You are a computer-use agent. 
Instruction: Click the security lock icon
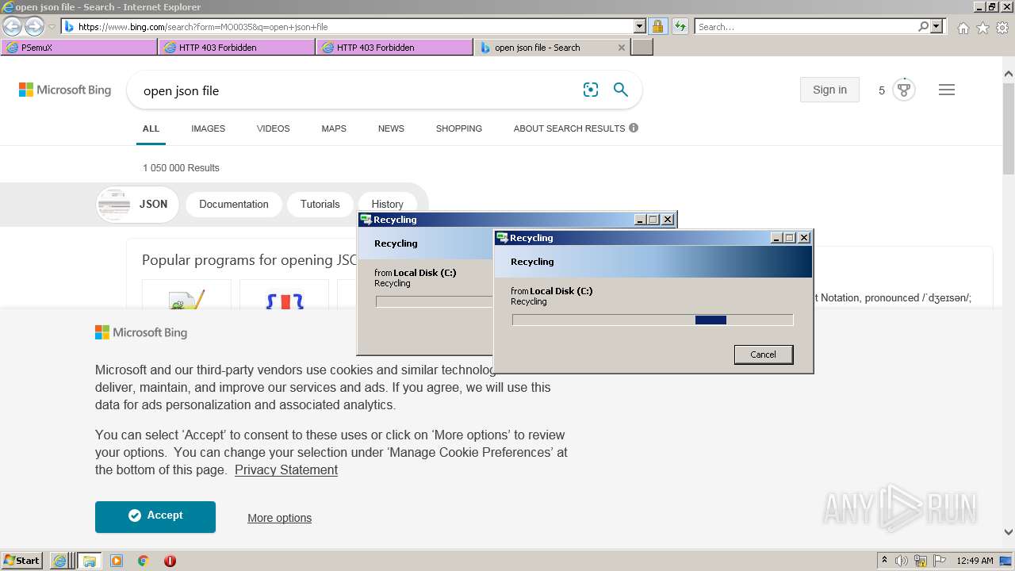pos(658,26)
